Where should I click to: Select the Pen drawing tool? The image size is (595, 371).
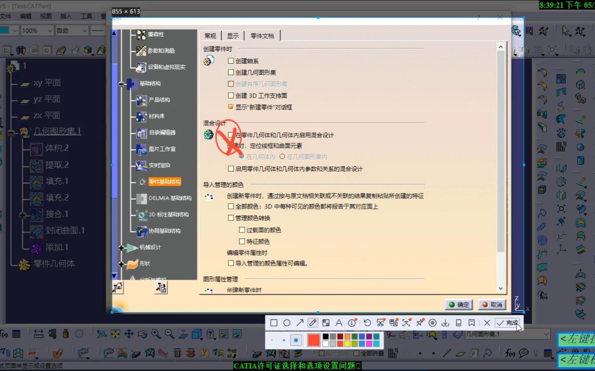[313, 323]
